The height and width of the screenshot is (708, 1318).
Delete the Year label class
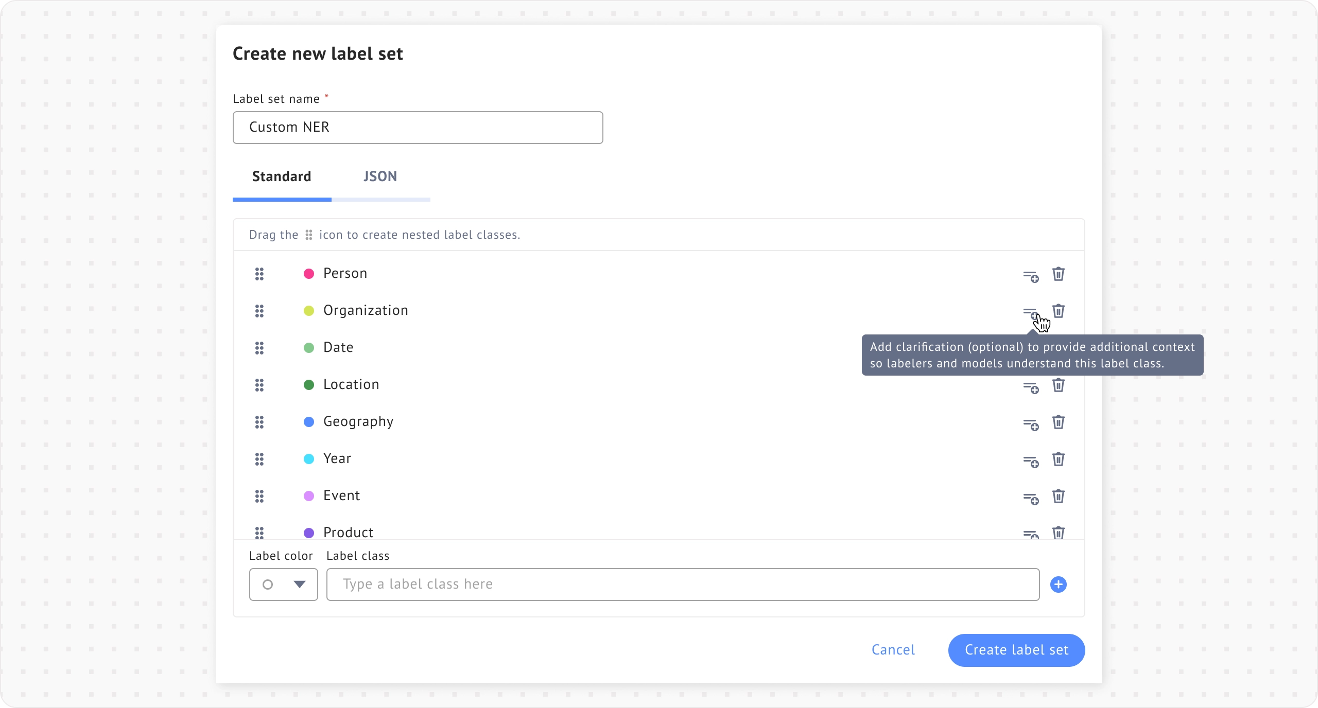pos(1058,459)
